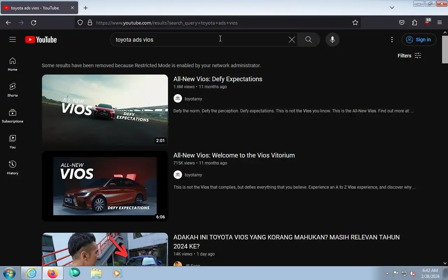Start voice search with the microphone icon
Viewport: 448px width, 280px height.
coord(332,40)
